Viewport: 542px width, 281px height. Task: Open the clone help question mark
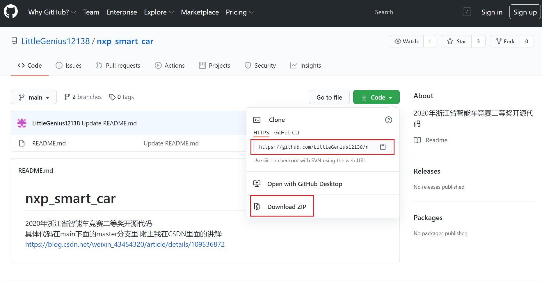point(389,120)
